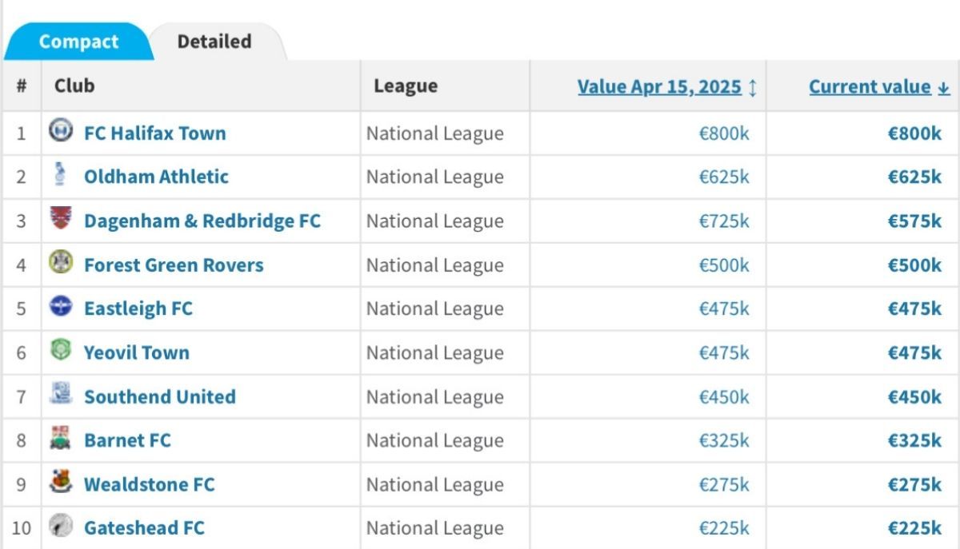Click the Forest Green Rovers crest
Viewport: 960px width, 549px height.
tap(61, 262)
